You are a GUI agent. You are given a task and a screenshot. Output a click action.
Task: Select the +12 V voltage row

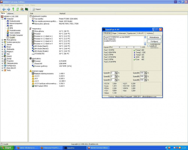click(x=49, y=81)
